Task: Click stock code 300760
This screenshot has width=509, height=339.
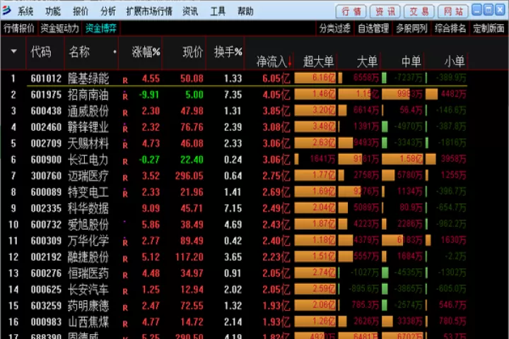Action: pos(46,176)
